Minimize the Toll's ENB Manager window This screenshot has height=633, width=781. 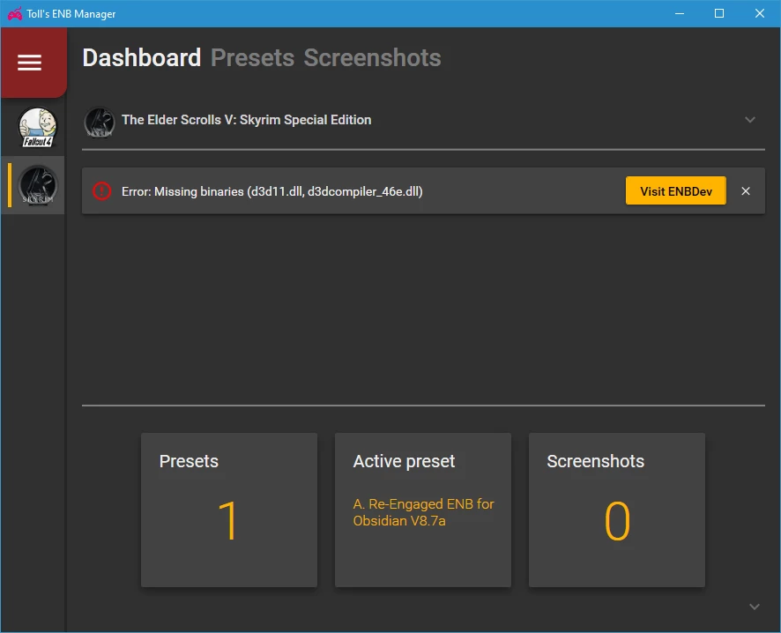coord(680,13)
